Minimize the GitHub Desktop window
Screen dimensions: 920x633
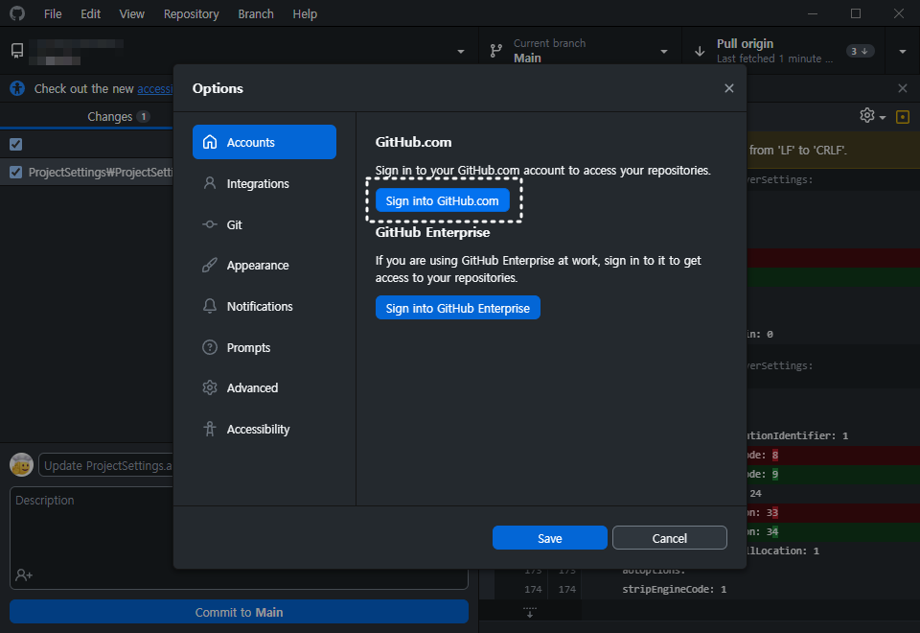pos(813,13)
